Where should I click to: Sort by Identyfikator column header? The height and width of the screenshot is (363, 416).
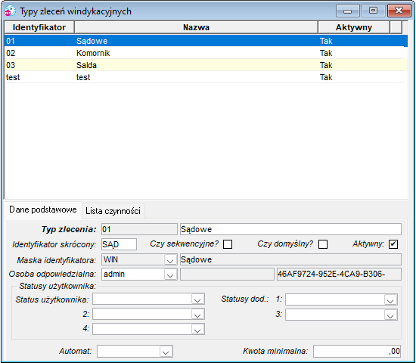pyautogui.click(x=39, y=27)
